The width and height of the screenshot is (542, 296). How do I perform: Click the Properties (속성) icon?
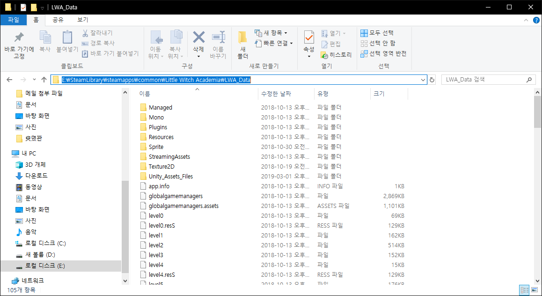[x=308, y=37]
